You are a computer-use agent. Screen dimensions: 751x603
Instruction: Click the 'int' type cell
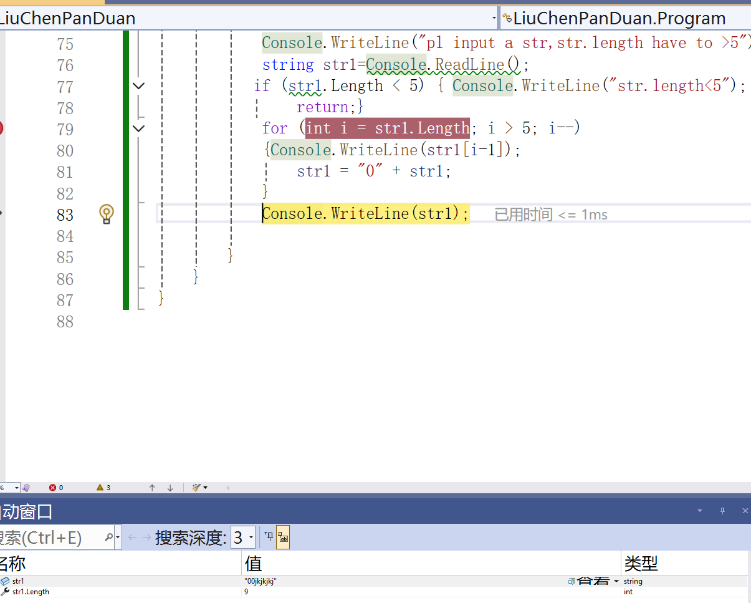point(628,592)
